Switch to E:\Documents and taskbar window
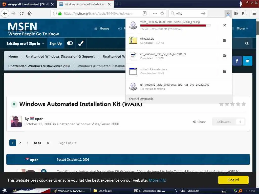259x194 pixels. click(x=150, y=191)
